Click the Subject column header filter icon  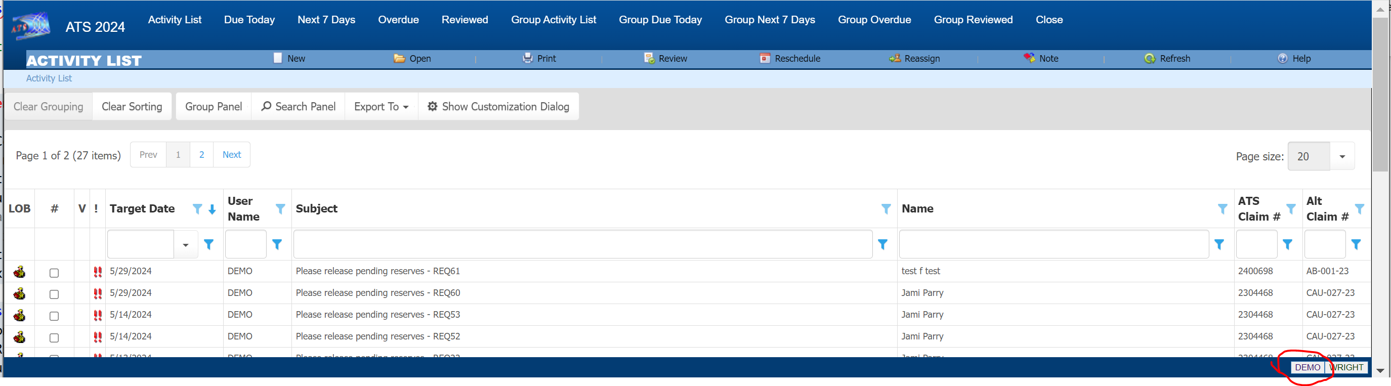click(886, 209)
